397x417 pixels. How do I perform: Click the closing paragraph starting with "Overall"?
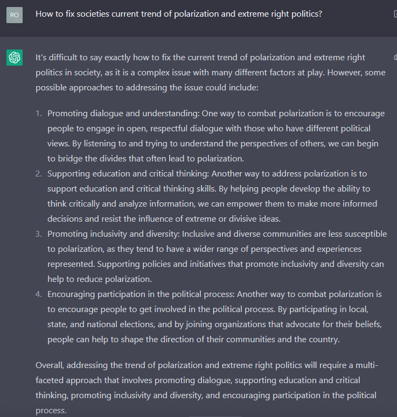(207, 388)
